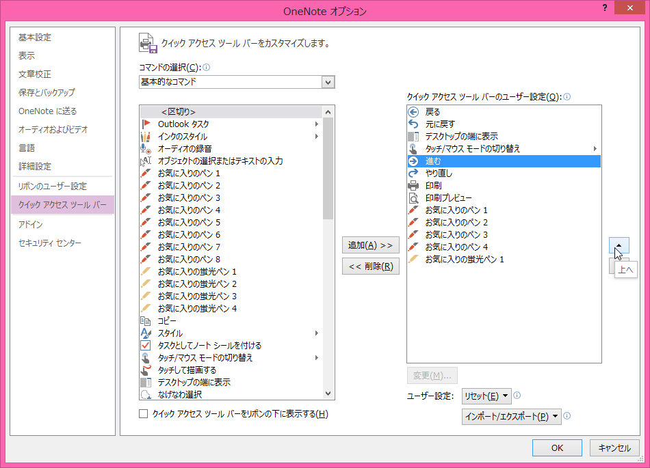Click the Outlook タスク flag icon
This screenshot has height=468, width=650.
[146, 124]
